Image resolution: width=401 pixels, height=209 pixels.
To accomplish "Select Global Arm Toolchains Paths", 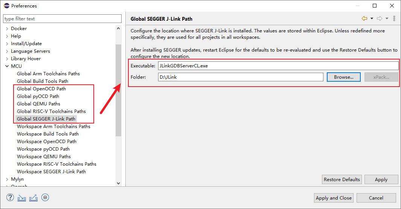I will pos(48,74).
